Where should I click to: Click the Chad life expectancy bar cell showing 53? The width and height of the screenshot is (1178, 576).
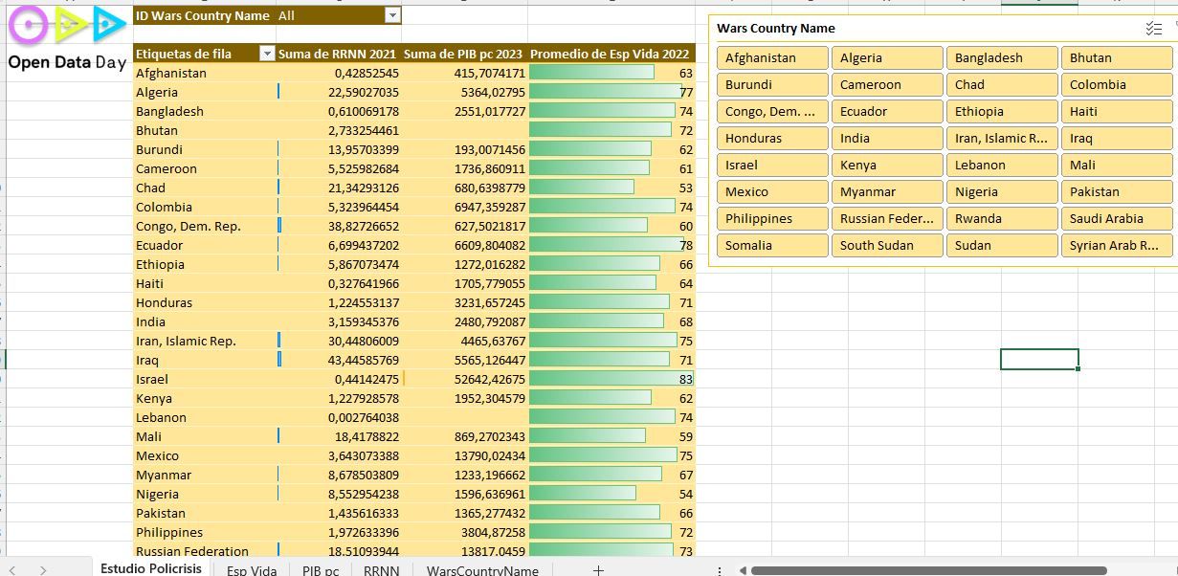click(611, 188)
